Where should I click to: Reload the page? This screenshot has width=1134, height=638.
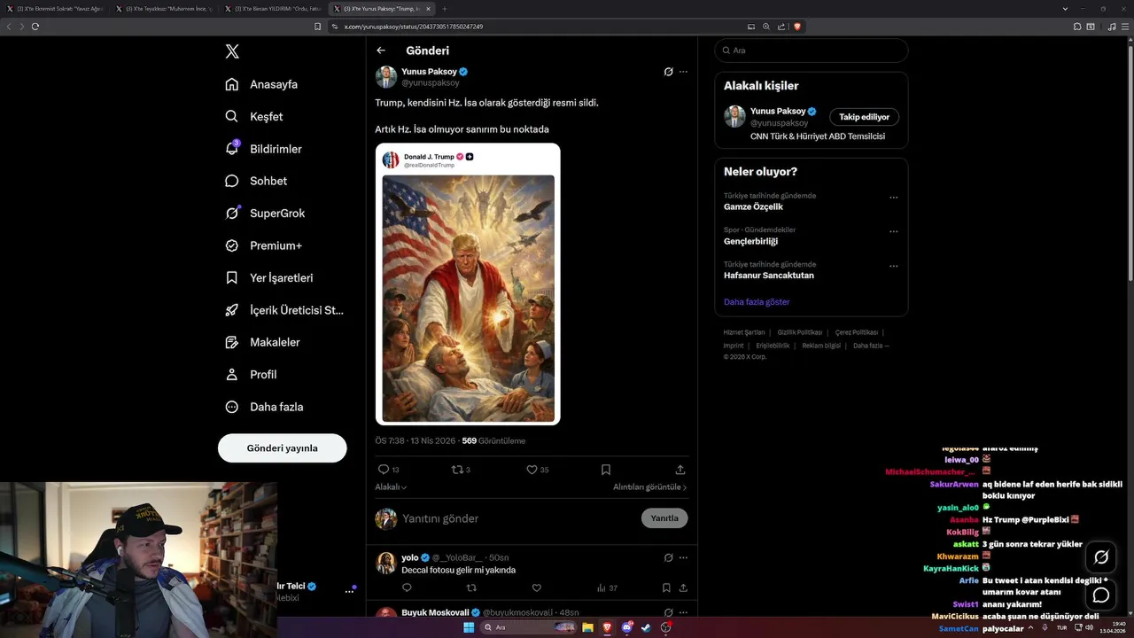tap(35, 27)
